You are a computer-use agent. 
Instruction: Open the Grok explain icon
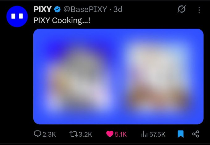[x=182, y=9]
